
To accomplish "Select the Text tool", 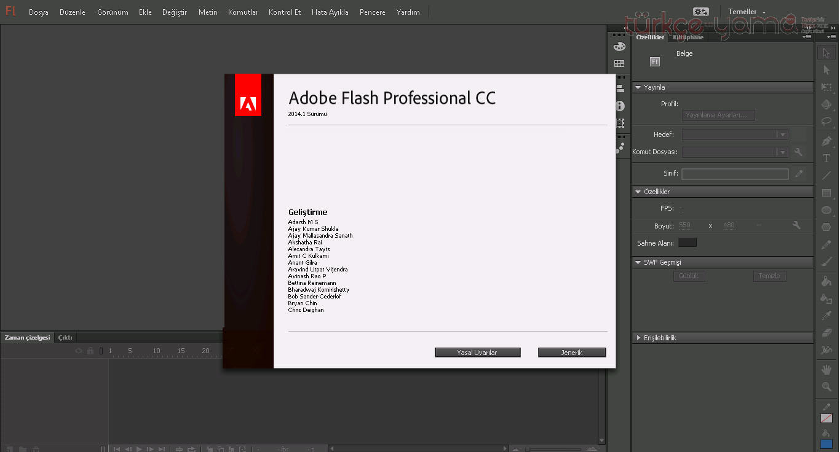I will (x=826, y=158).
